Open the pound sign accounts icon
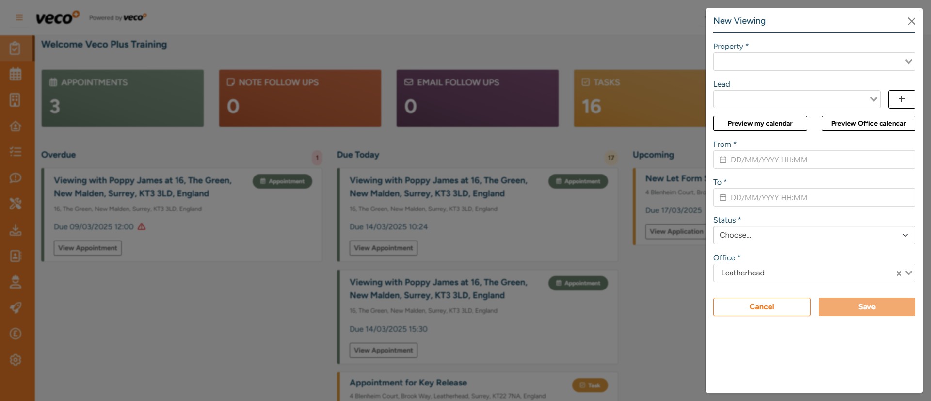The image size is (931, 401). [16, 334]
